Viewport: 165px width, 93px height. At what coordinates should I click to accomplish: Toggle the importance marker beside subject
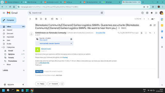point(119,28)
